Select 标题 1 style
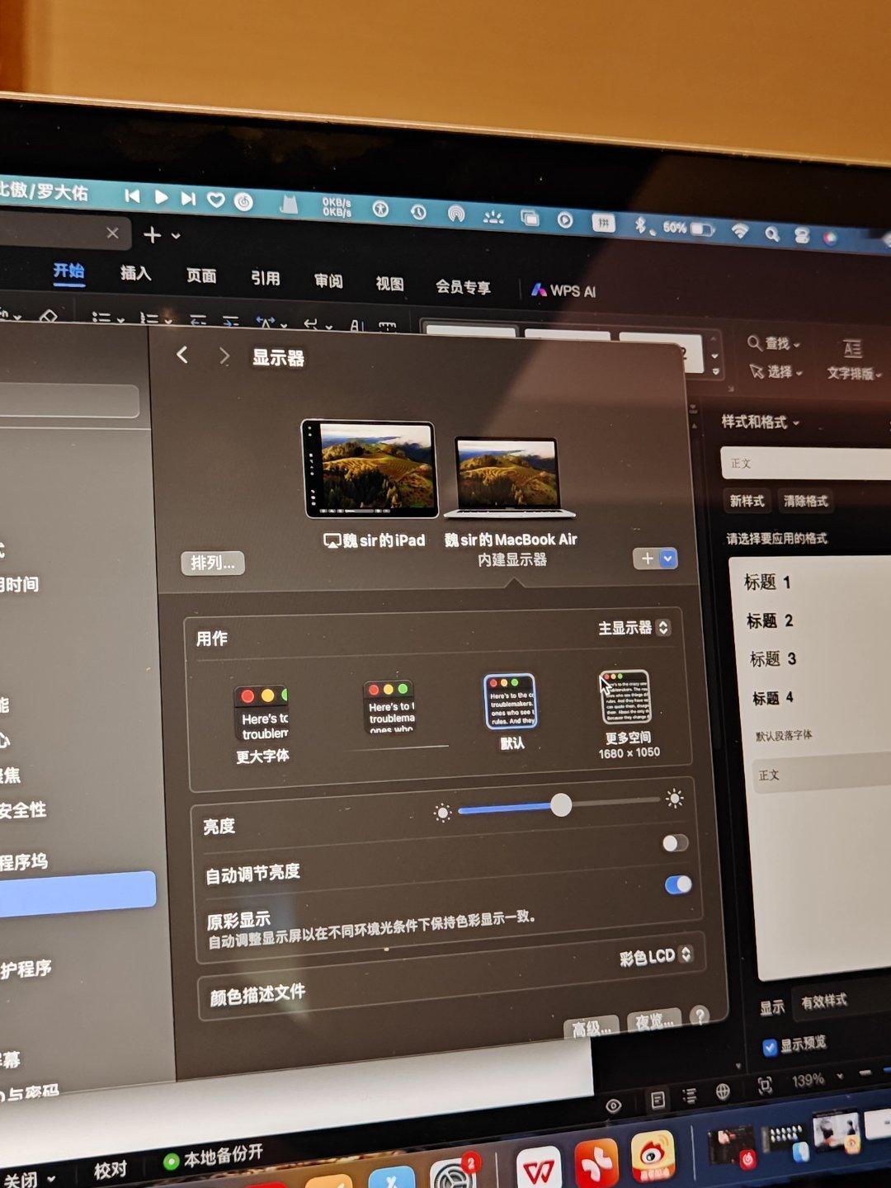 (x=767, y=582)
